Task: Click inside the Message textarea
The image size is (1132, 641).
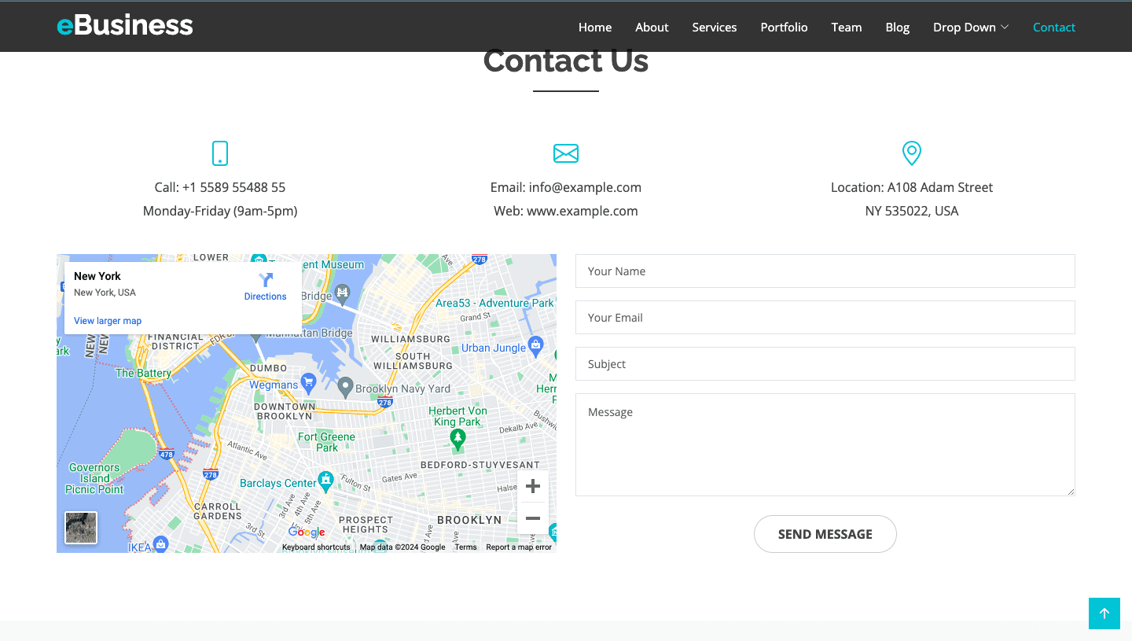Action: tap(825, 444)
